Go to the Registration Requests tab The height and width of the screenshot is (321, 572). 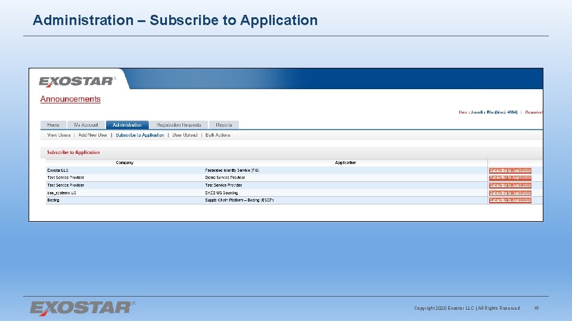(179, 125)
